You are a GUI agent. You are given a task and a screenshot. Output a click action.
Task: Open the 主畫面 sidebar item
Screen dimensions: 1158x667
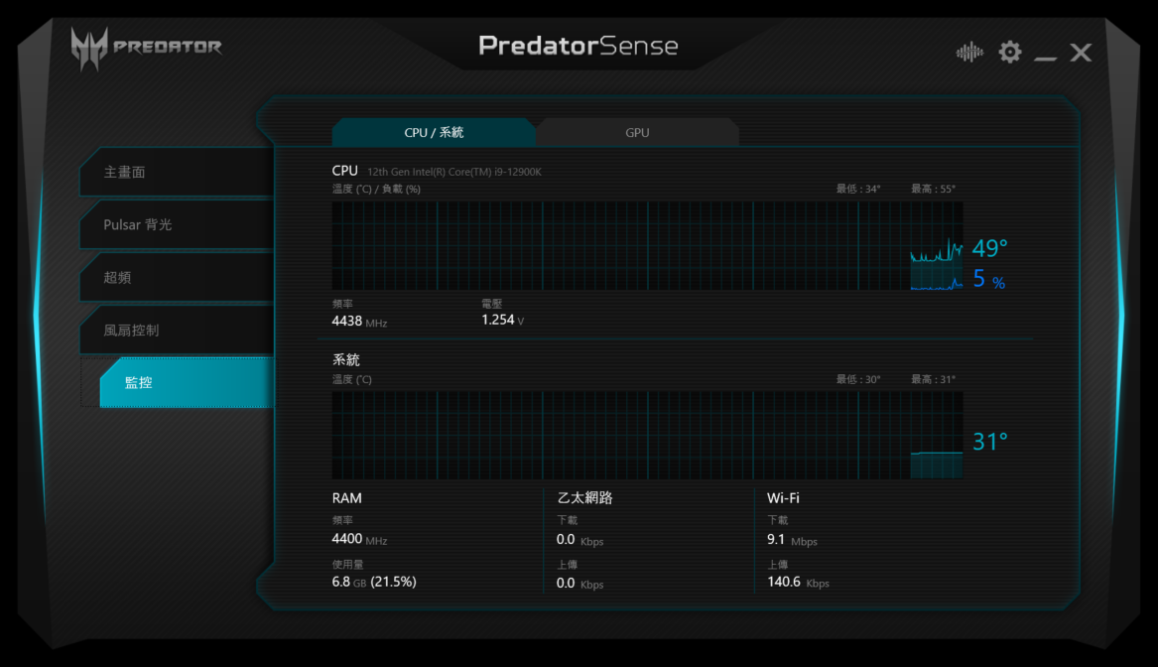[178, 172]
